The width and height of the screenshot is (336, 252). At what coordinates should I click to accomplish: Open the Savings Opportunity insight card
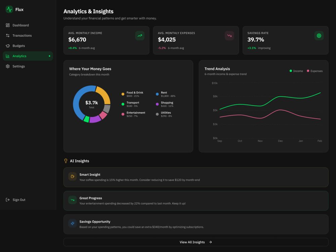click(x=196, y=224)
